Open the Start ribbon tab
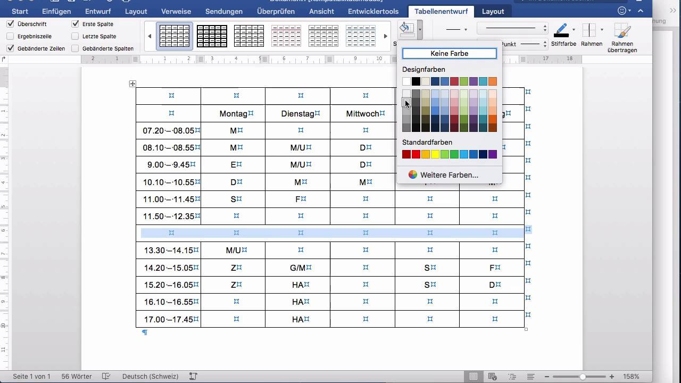This screenshot has height=383, width=681. 20,11
